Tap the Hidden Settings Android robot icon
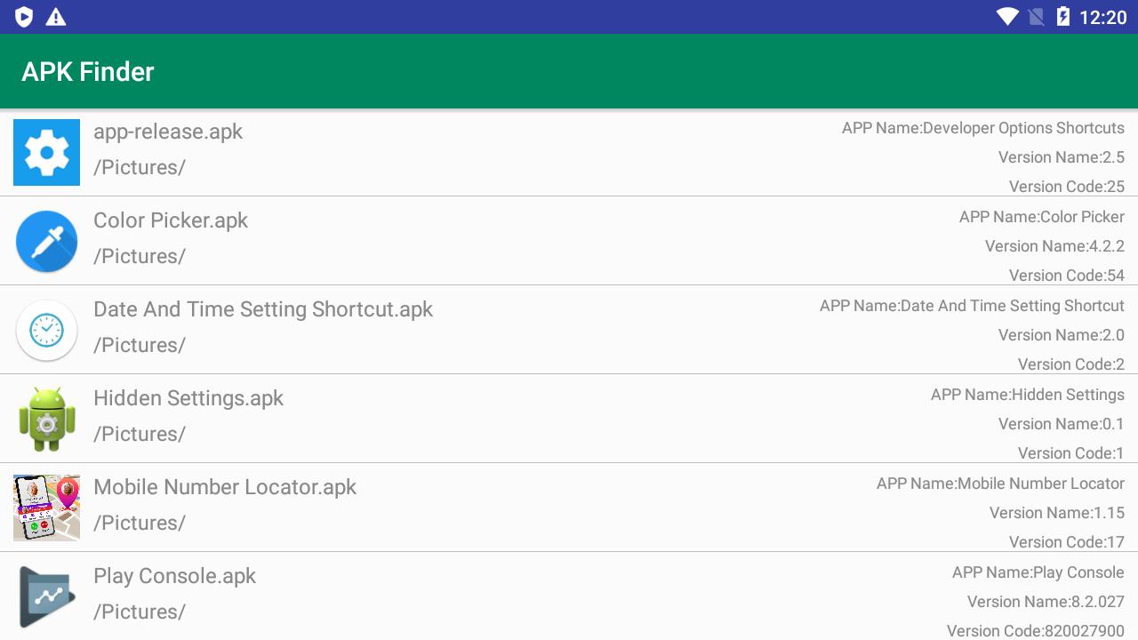 point(46,419)
